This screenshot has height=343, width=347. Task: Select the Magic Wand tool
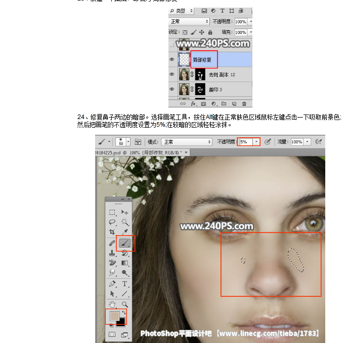124,222
